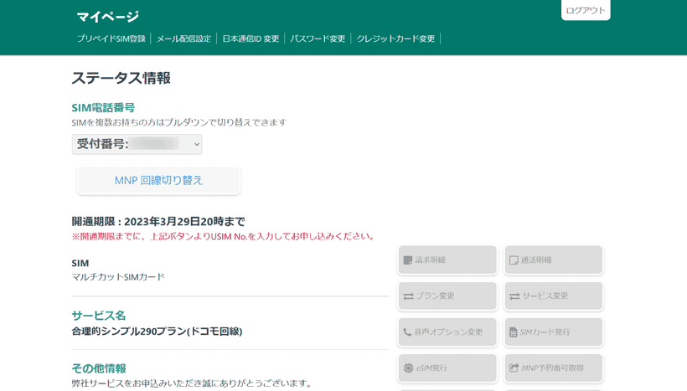Open 通話明細 button

coord(553,260)
